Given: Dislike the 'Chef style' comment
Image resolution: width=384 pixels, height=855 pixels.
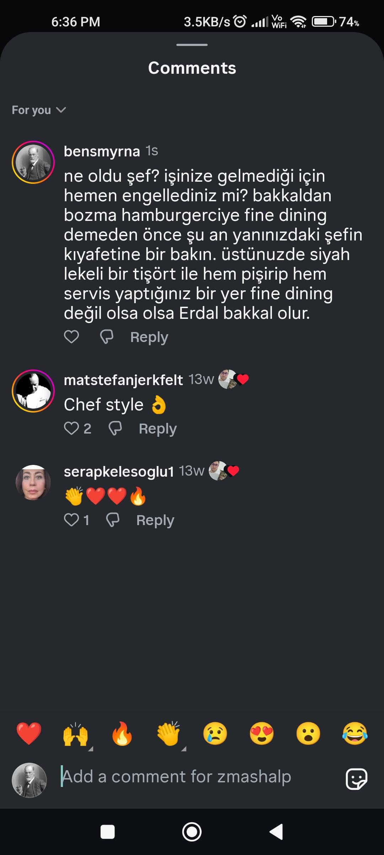Looking at the screenshot, I should pyautogui.click(x=115, y=428).
